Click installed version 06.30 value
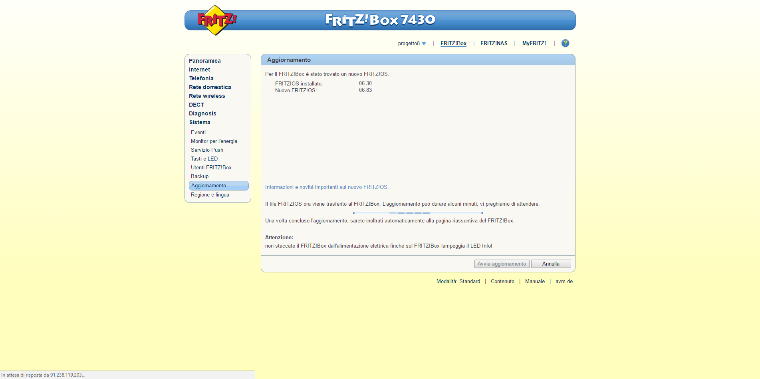This screenshot has width=760, height=379. pos(365,83)
